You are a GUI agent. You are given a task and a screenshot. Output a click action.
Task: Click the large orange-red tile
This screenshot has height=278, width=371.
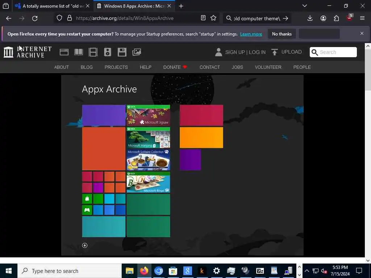pyautogui.click(x=104, y=149)
